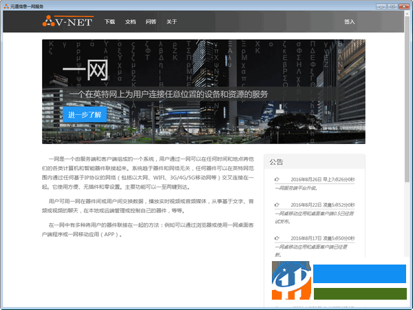Select the 2016年8月26日 announcement date

(323, 180)
